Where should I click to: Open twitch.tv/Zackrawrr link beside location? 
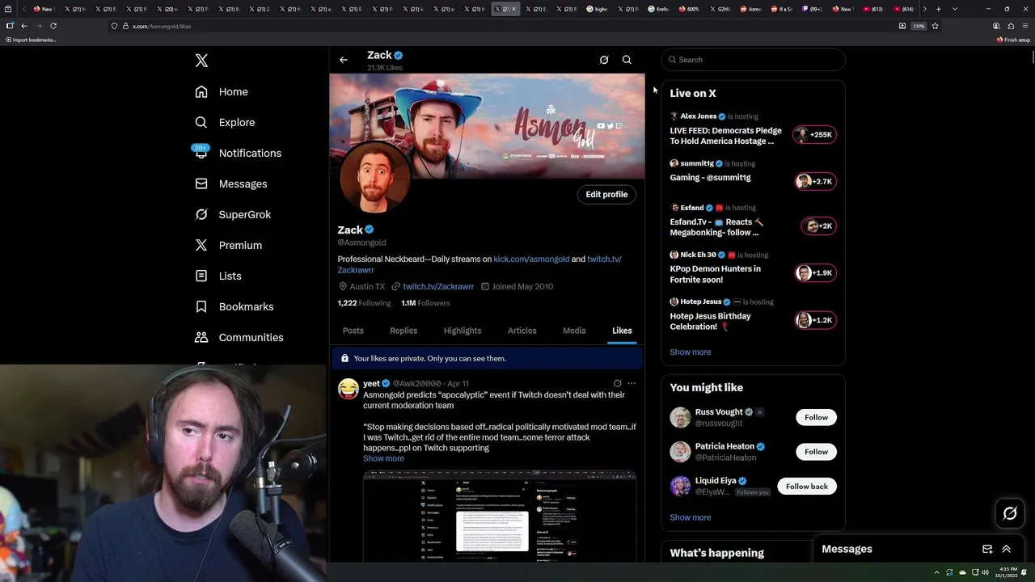[x=438, y=286]
